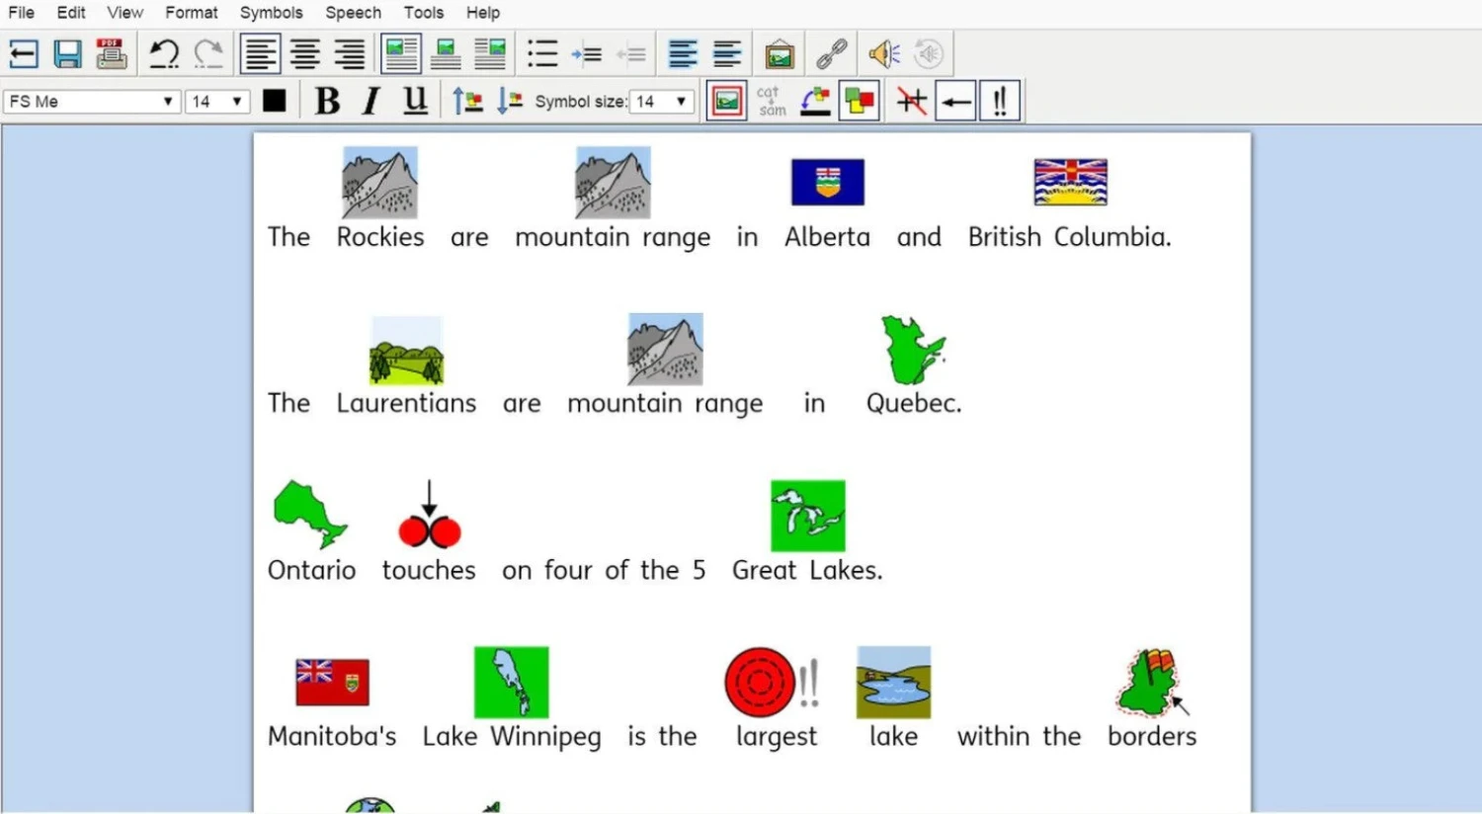Image resolution: width=1482 pixels, height=814 pixels.
Task: Expand the font size 14 dropdown
Action: pos(237,101)
